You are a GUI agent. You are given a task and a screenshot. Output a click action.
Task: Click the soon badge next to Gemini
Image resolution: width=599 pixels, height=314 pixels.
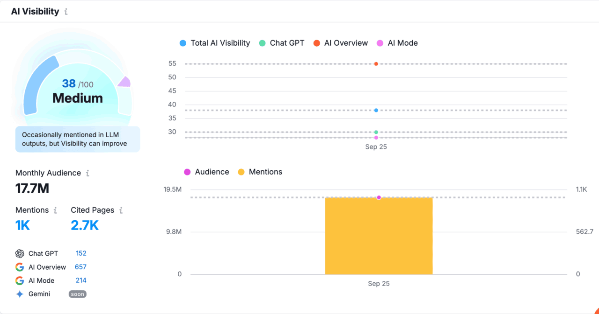pos(77,294)
